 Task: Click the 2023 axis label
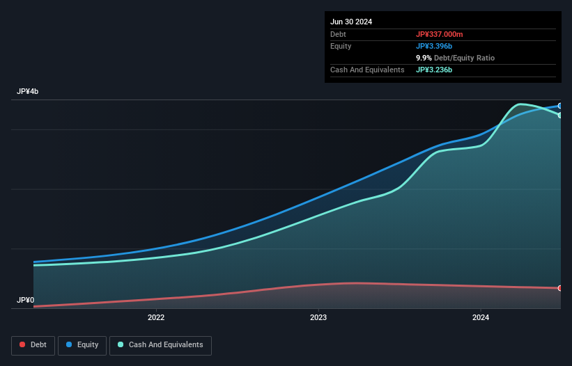318,317
